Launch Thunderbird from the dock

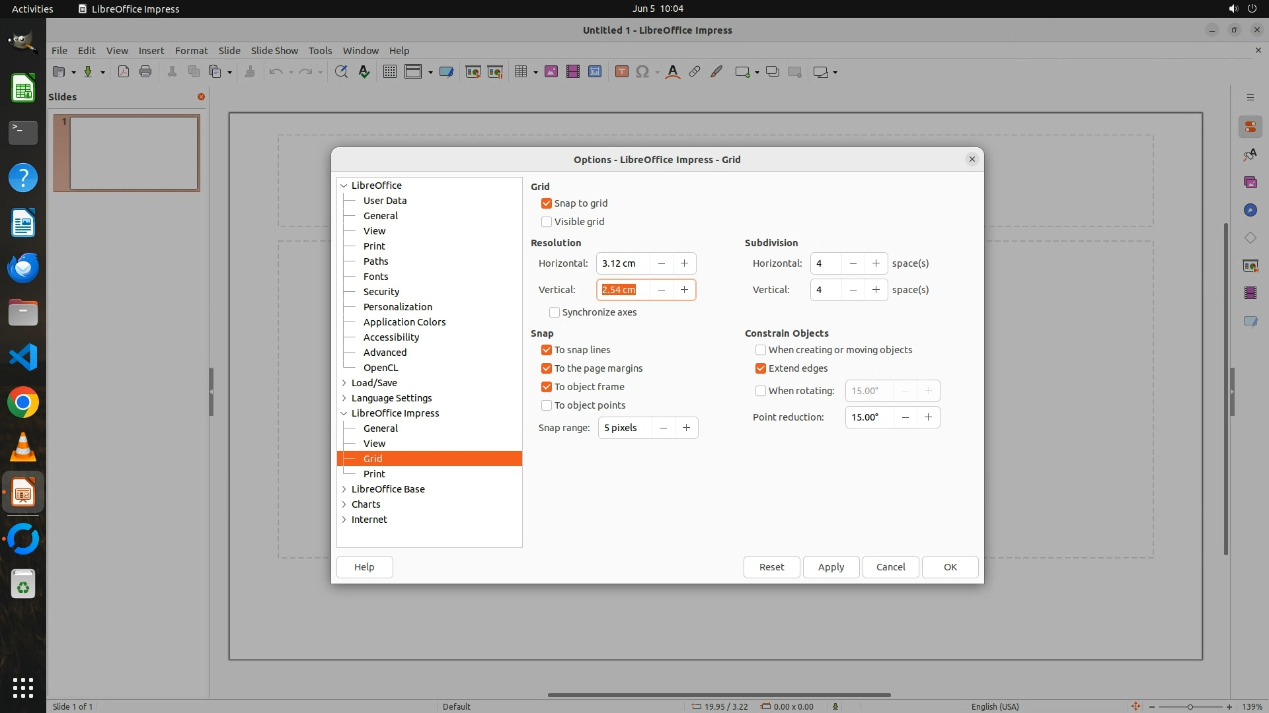23,268
